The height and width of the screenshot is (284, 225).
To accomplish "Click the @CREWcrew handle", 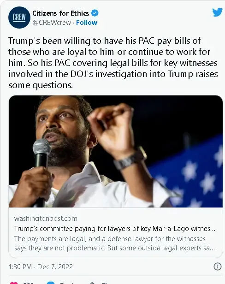I will pyautogui.click(x=52, y=23).
